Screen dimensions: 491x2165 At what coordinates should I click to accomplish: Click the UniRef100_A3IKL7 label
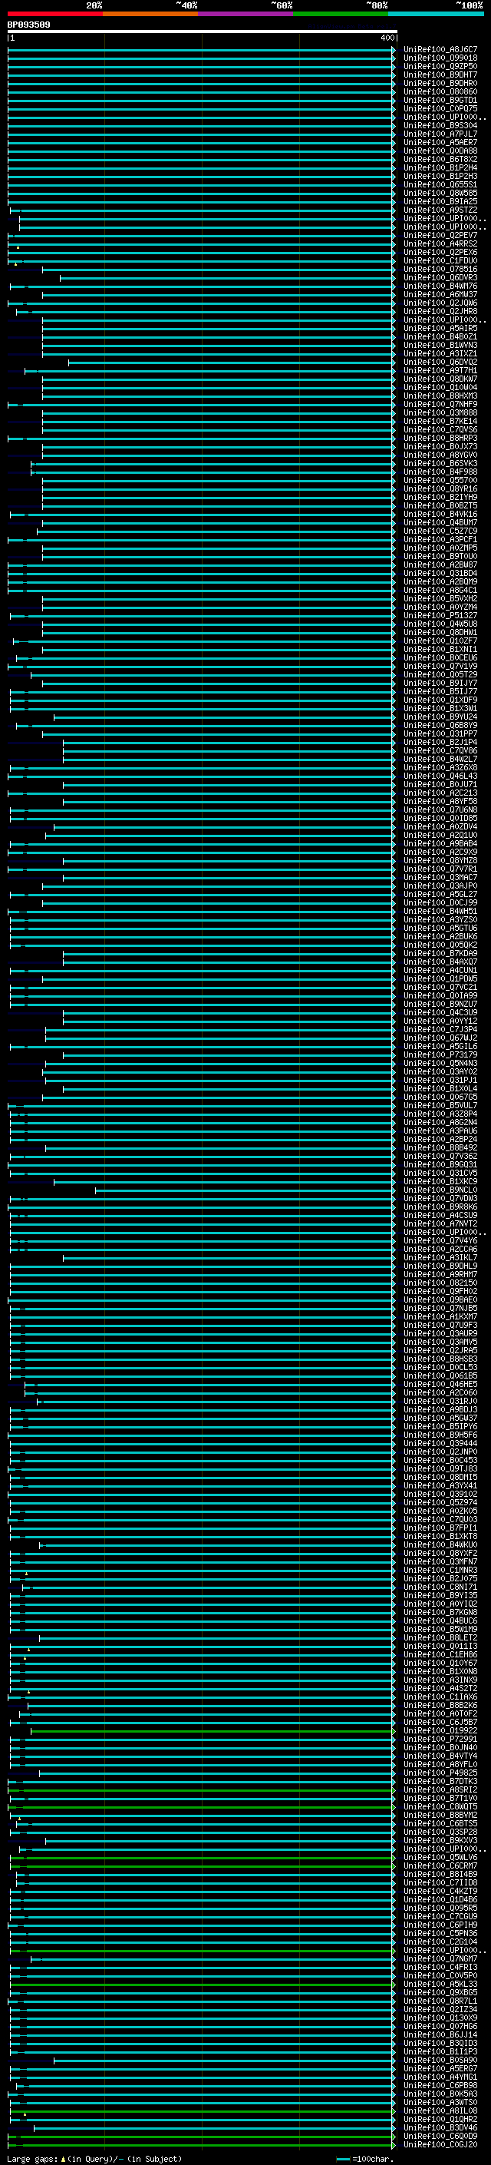(440, 1257)
